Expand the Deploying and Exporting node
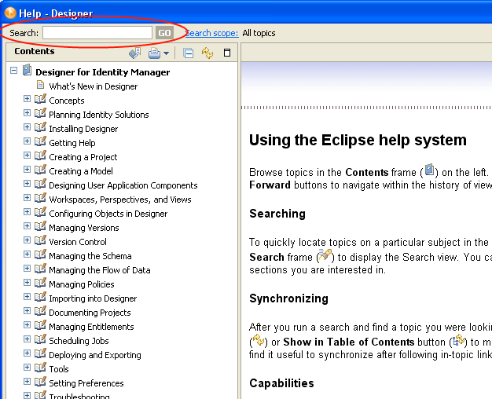The width and height of the screenshot is (492, 399). (27, 353)
